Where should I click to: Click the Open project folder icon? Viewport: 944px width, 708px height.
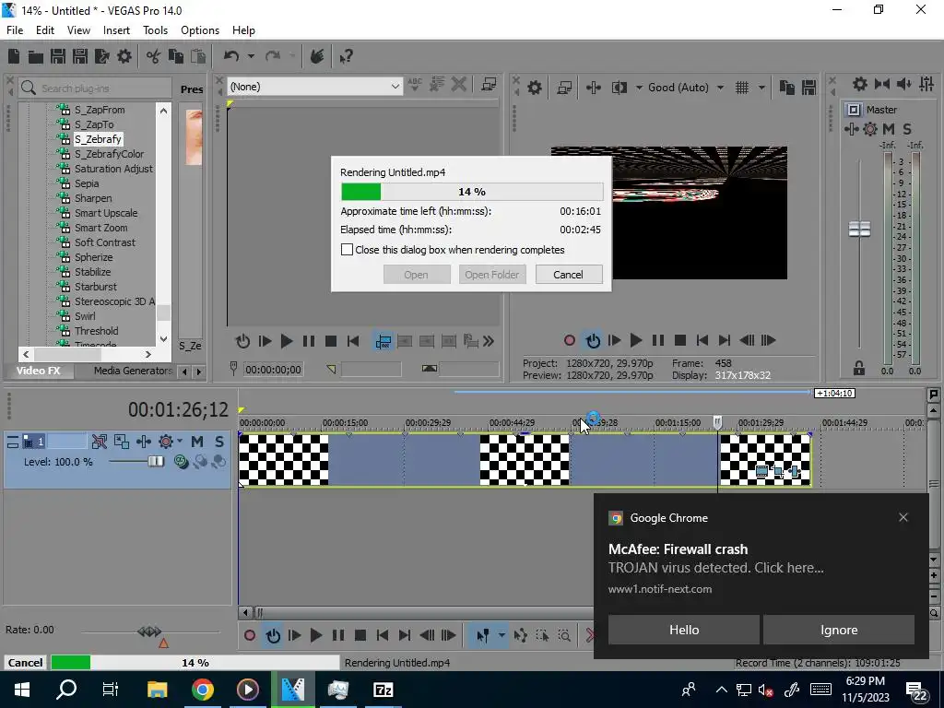click(36, 56)
